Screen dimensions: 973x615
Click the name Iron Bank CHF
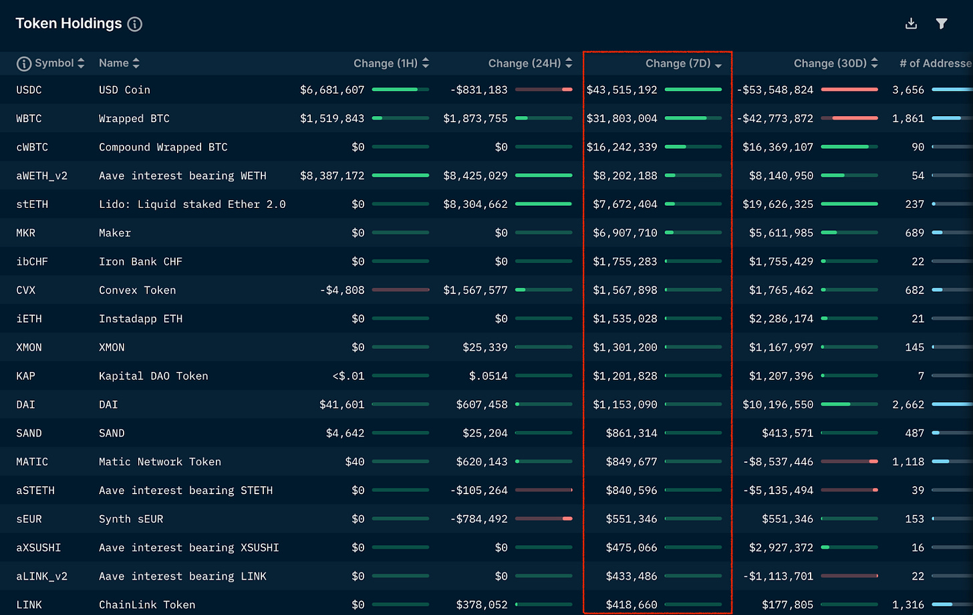[x=140, y=262]
